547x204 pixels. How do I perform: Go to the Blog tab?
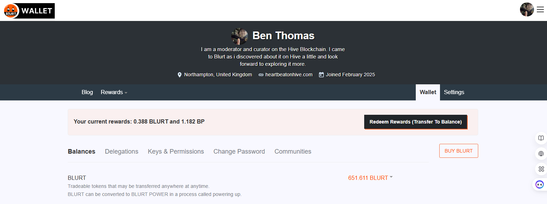pyautogui.click(x=87, y=92)
